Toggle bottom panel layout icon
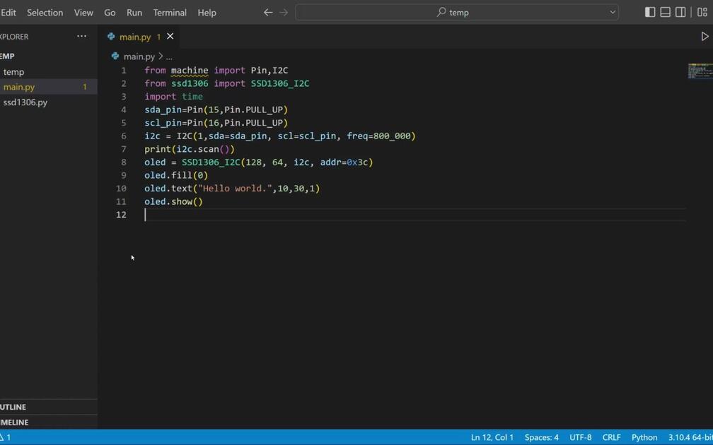 click(x=665, y=12)
